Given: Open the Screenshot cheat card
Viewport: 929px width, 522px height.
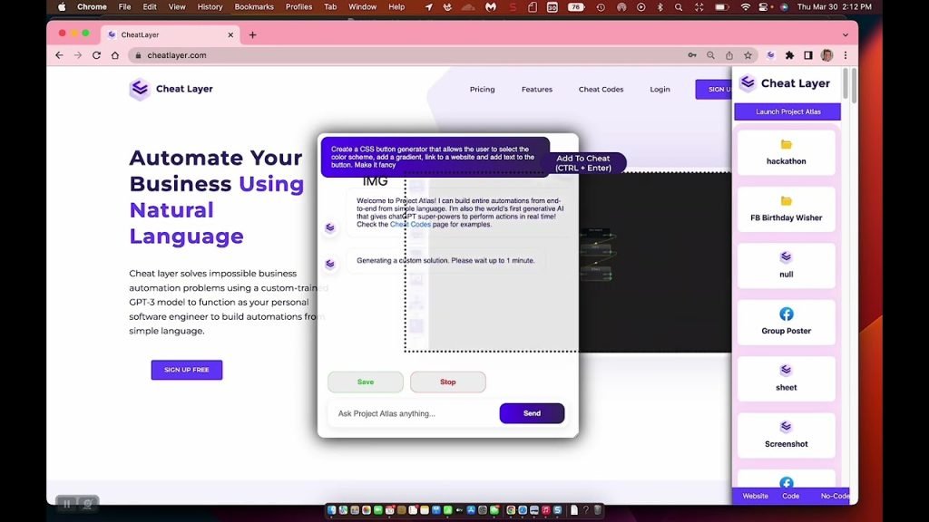Looking at the screenshot, I should click(786, 435).
